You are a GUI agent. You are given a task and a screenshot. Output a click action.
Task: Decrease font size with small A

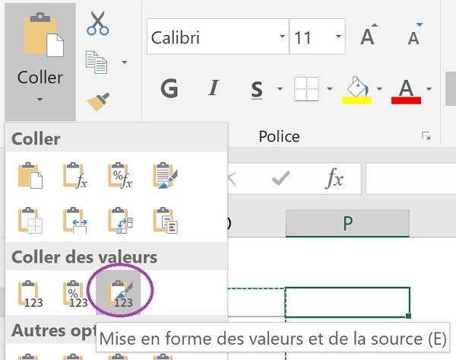click(414, 35)
